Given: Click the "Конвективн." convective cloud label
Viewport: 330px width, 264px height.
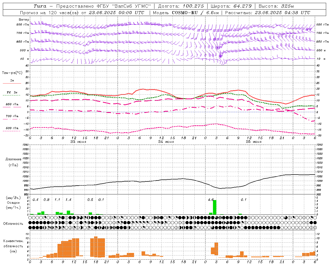Looking at the screenshot, I should click(x=13, y=241).
